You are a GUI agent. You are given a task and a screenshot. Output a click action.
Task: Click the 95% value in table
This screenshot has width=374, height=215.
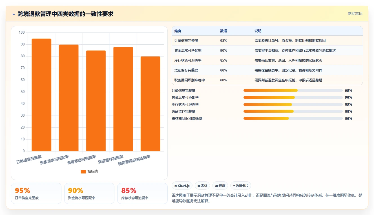coord(223,41)
